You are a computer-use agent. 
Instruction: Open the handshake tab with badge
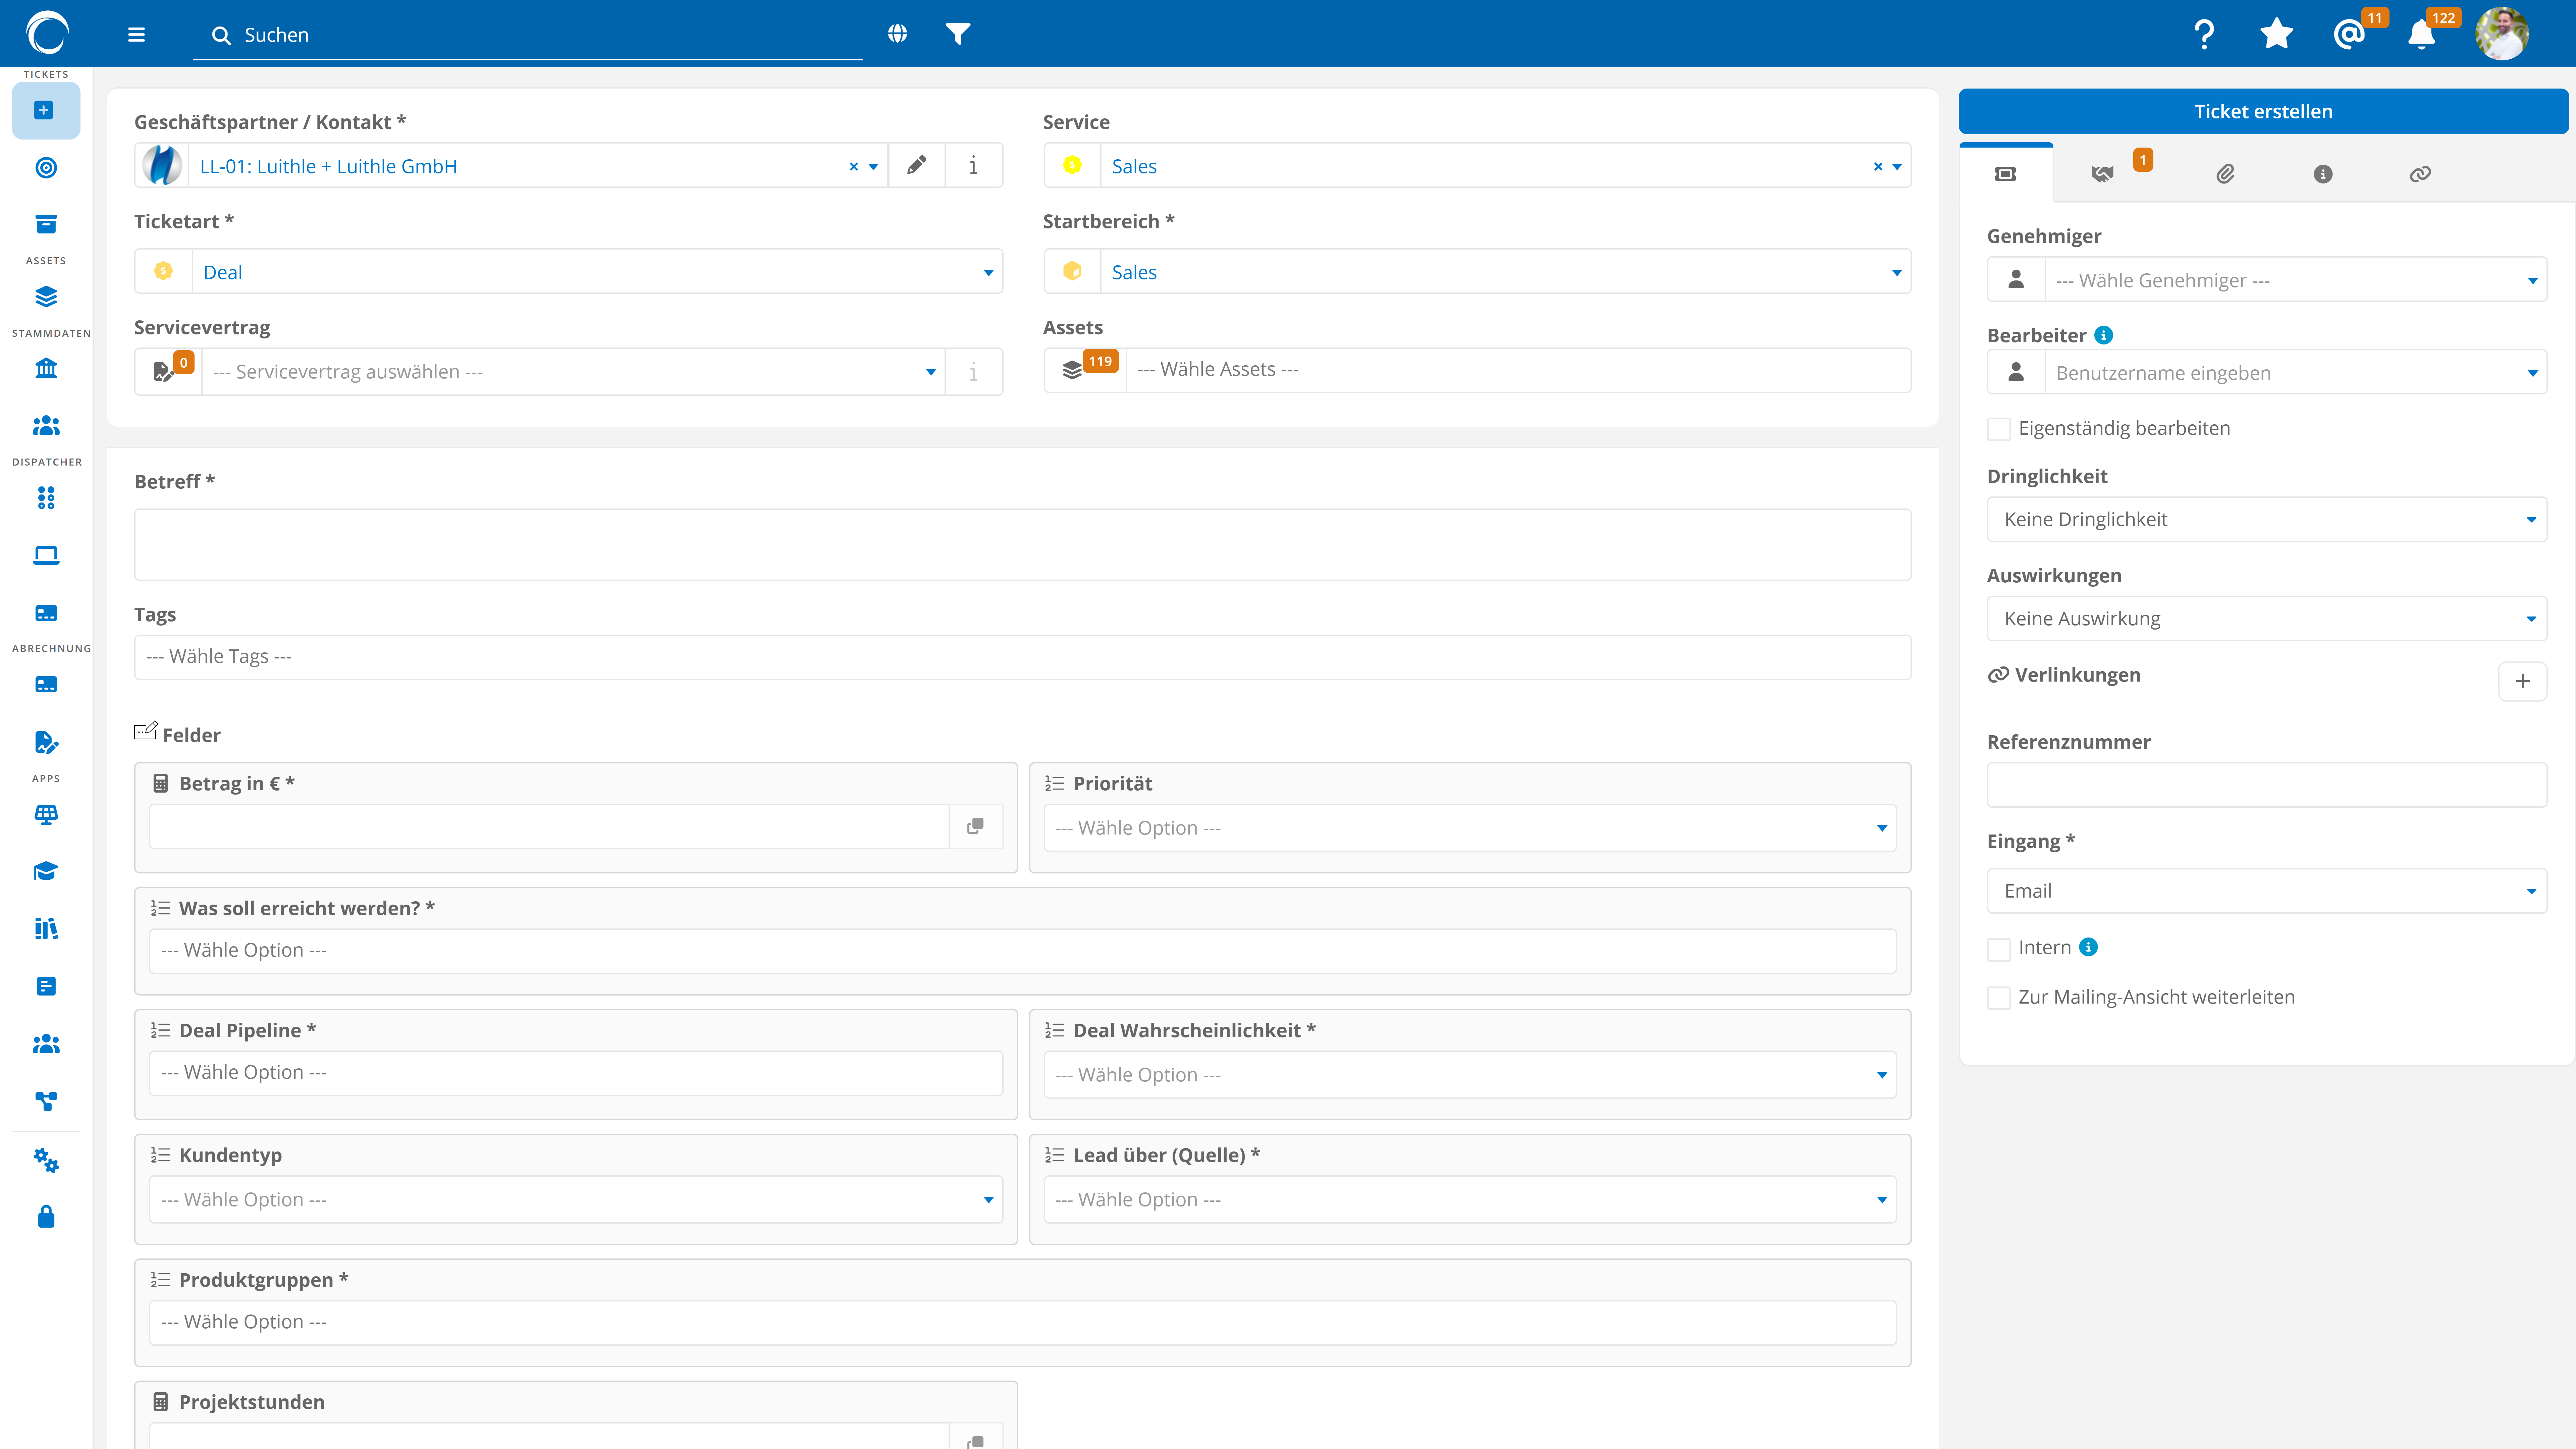2103,174
